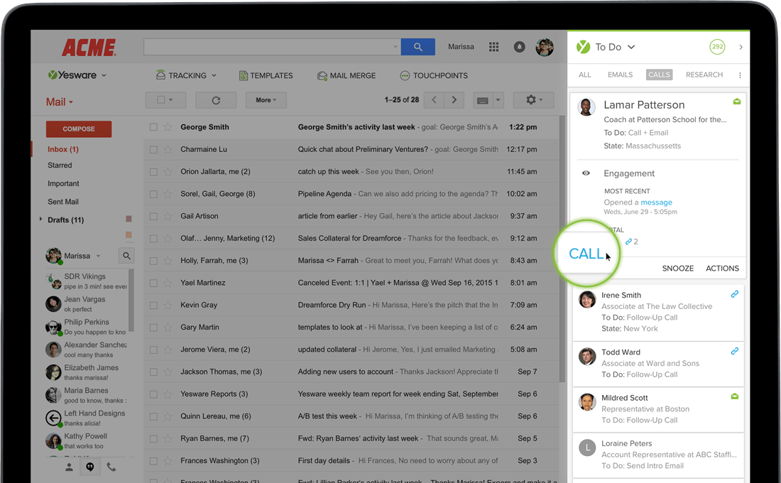
Task: Open the Loraine Peters contact card
Action: click(658, 455)
